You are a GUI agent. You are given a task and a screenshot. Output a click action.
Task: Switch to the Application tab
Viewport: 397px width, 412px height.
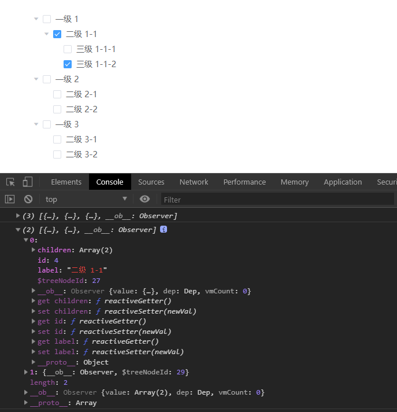[343, 182]
